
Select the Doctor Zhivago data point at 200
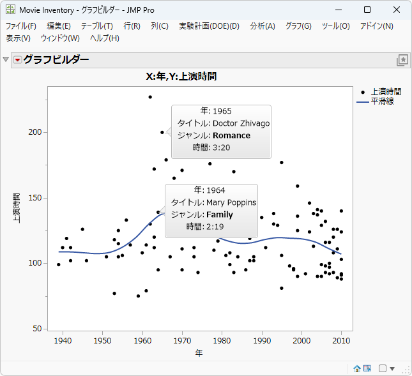tap(162, 132)
